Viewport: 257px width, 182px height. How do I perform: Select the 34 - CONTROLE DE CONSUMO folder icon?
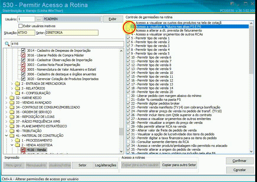[12, 107]
